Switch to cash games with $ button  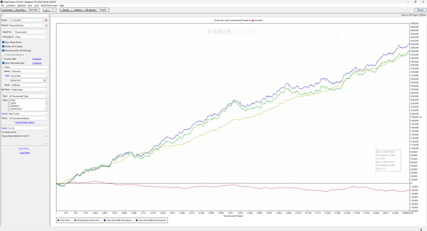46,10
